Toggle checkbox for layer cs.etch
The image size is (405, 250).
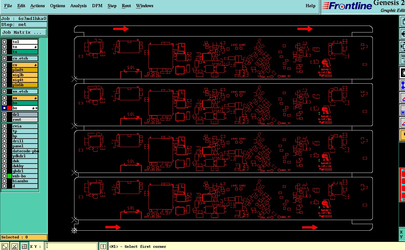[x=4, y=58]
